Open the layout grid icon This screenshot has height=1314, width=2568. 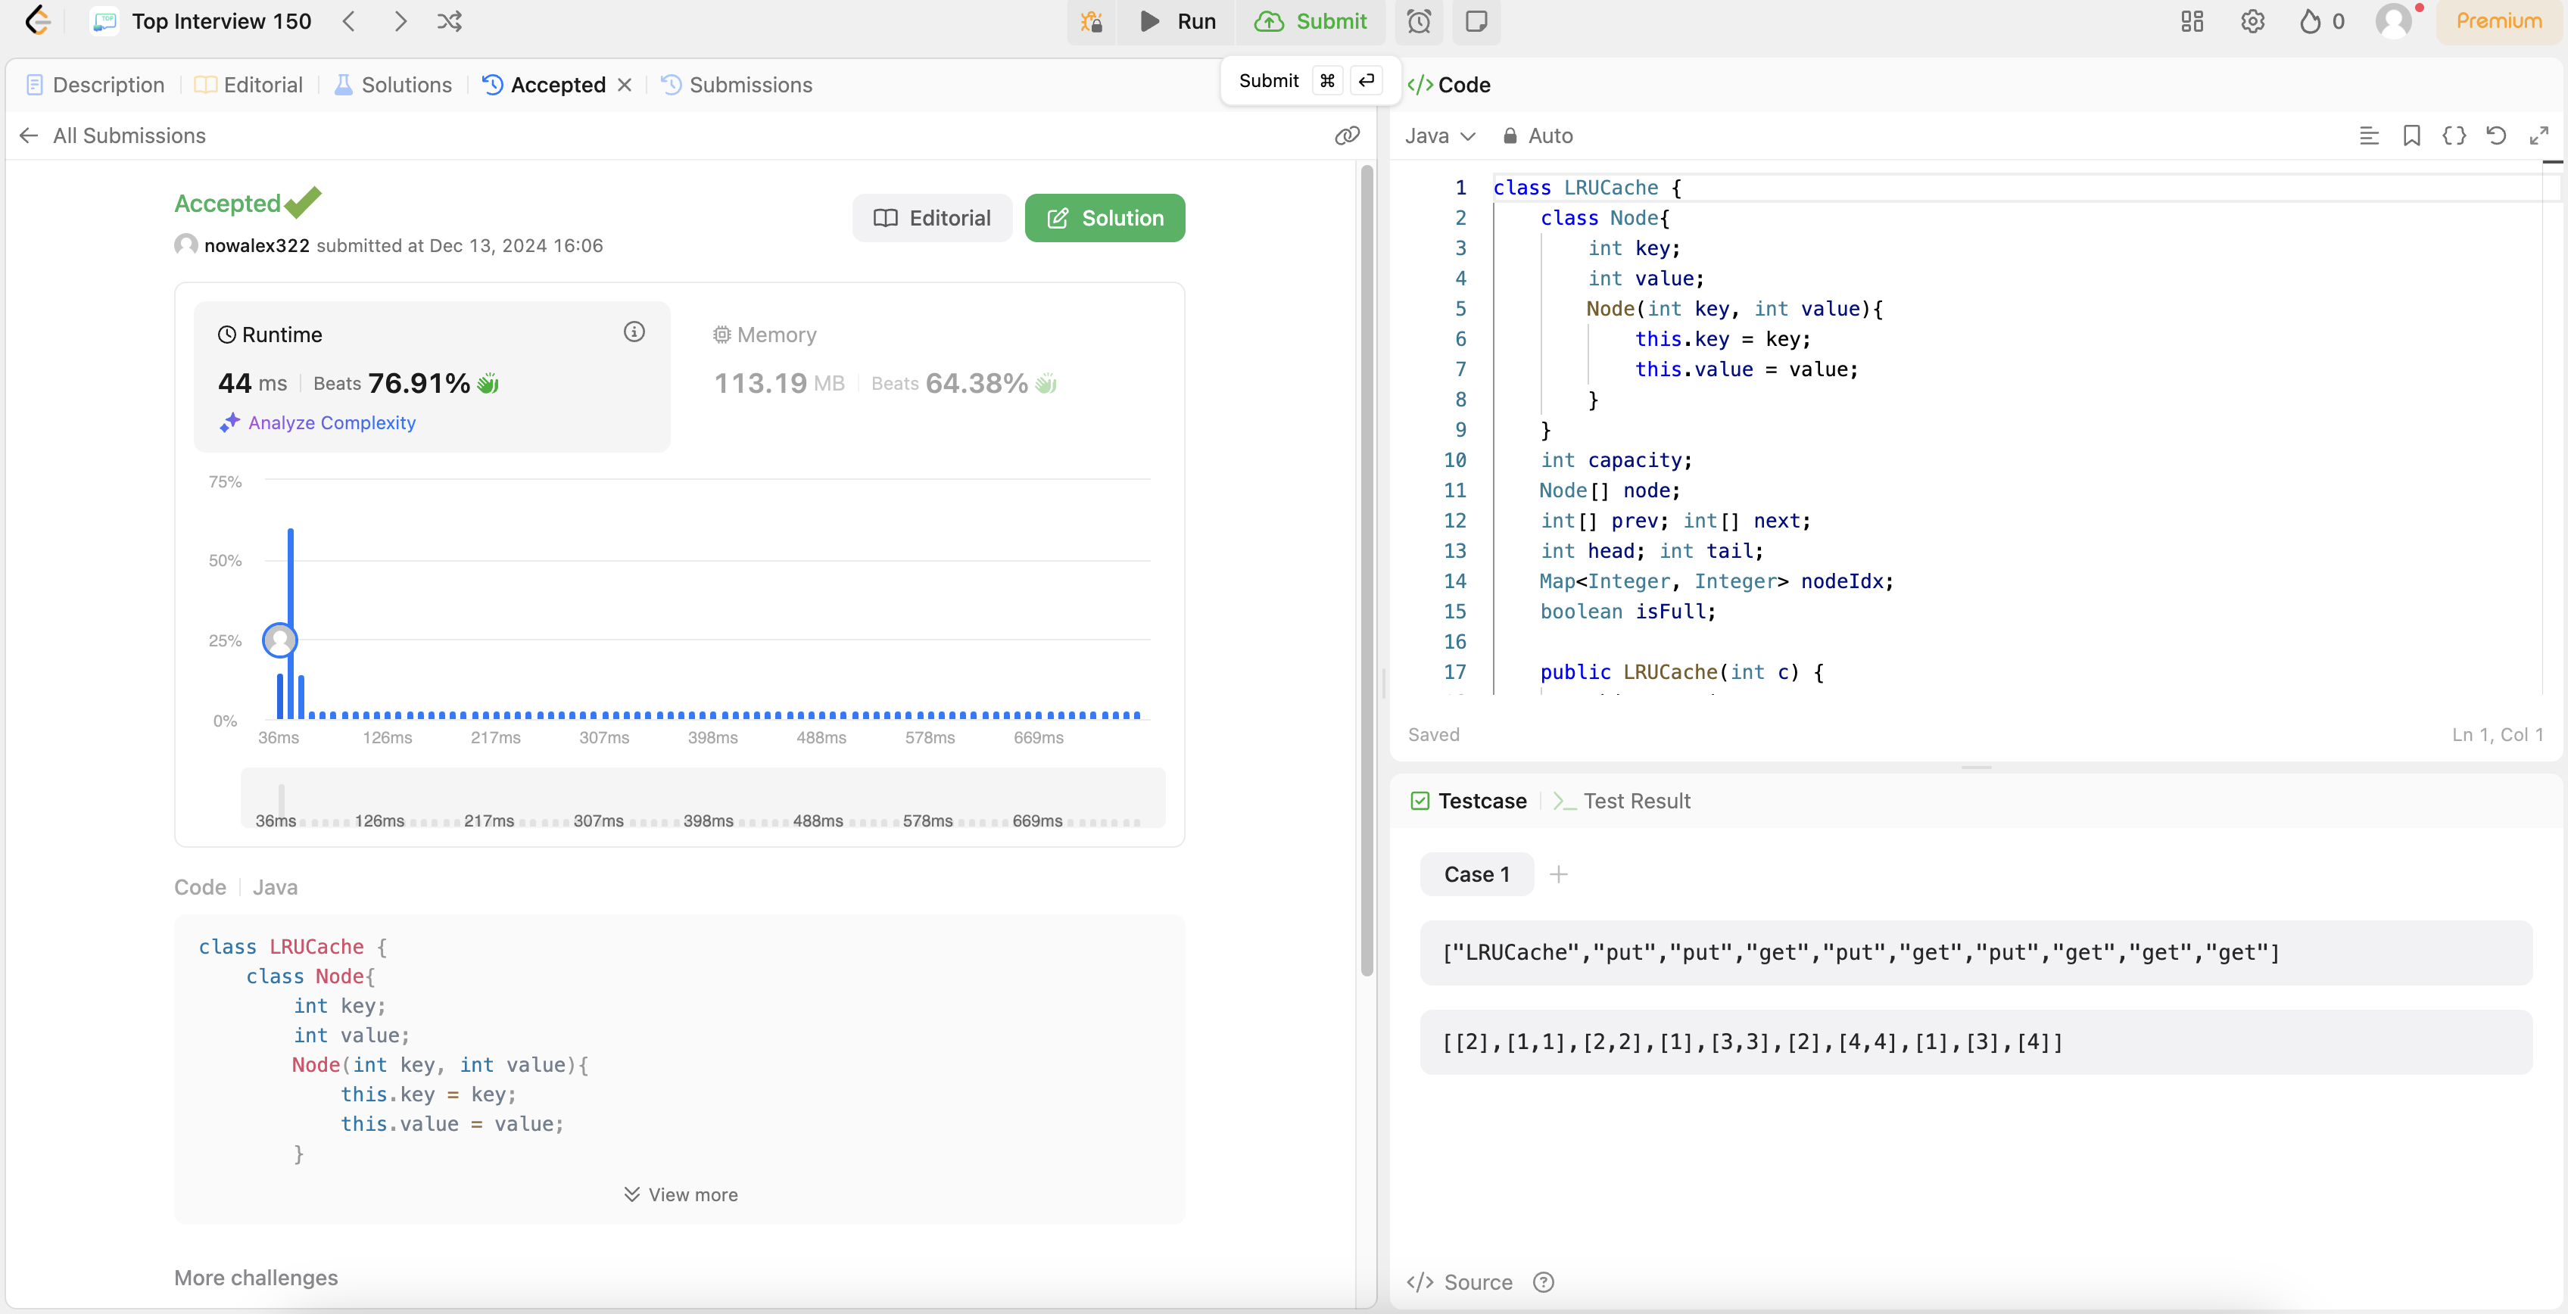tap(2191, 21)
